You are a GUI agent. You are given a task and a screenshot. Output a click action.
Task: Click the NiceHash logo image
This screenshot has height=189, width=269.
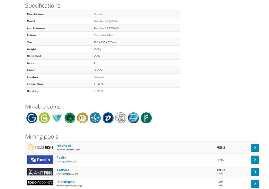(40, 147)
